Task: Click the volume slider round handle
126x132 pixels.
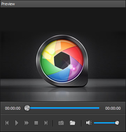Action: [117, 123]
